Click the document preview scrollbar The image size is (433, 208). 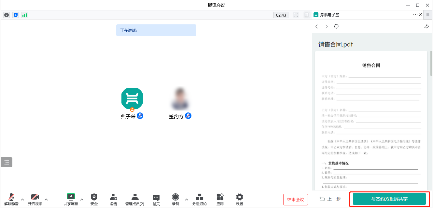(x=431, y=63)
